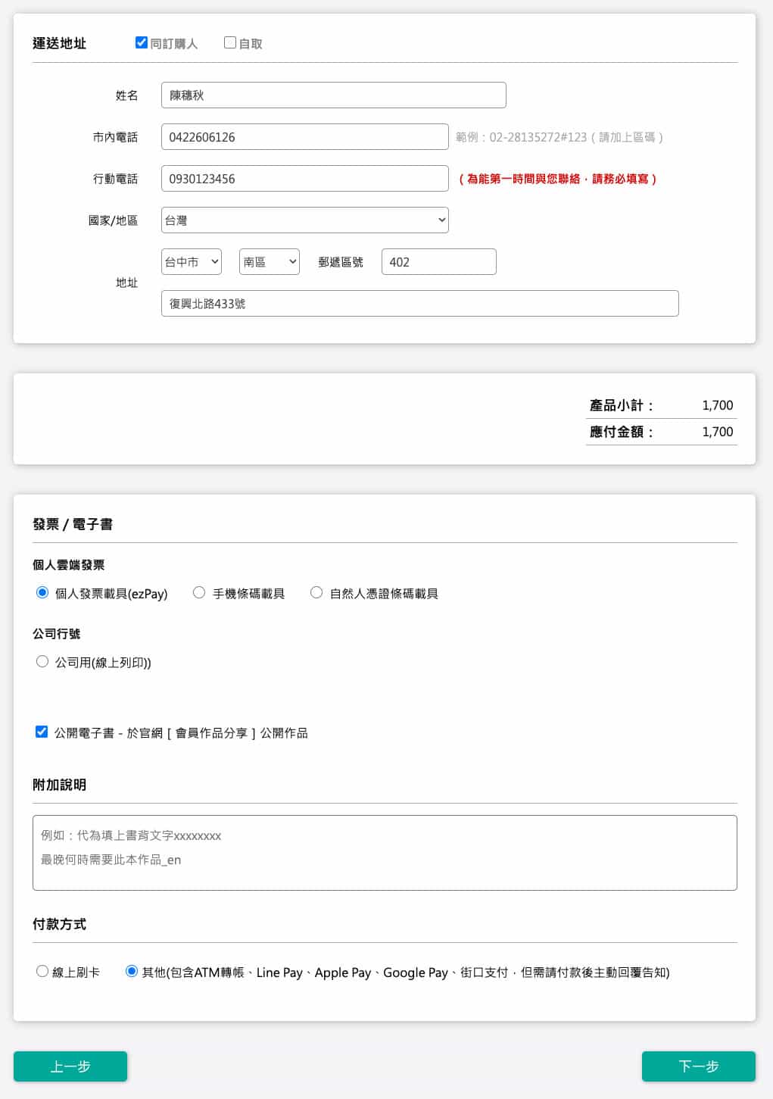Click the 行動電話 mobile number field
This screenshot has height=1099, width=773.
point(304,179)
